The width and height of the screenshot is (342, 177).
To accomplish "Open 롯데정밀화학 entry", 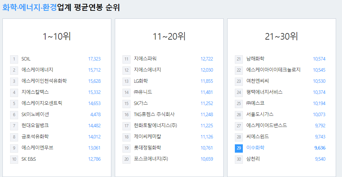I will (148, 148).
